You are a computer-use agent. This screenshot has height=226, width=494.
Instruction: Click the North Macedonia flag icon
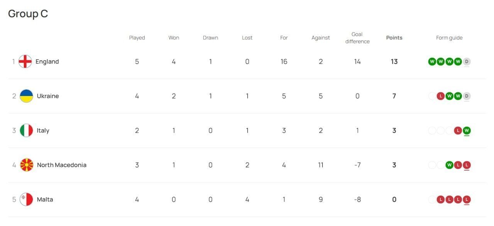point(26,165)
